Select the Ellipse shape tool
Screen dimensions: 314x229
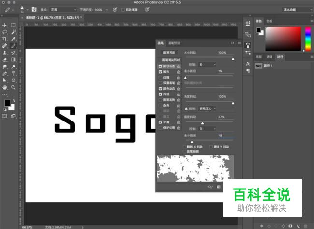[x=14, y=81]
